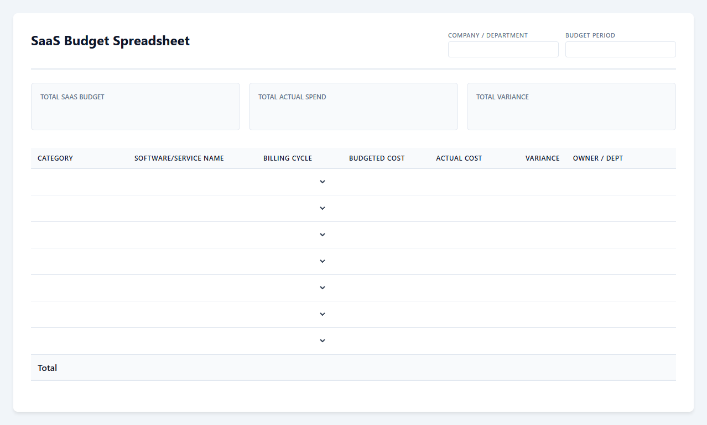The width and height of the screenshot is (707, 425).
Task: Open the fifth row's Billing Cycle selector
Action: [x=294, y=288]
